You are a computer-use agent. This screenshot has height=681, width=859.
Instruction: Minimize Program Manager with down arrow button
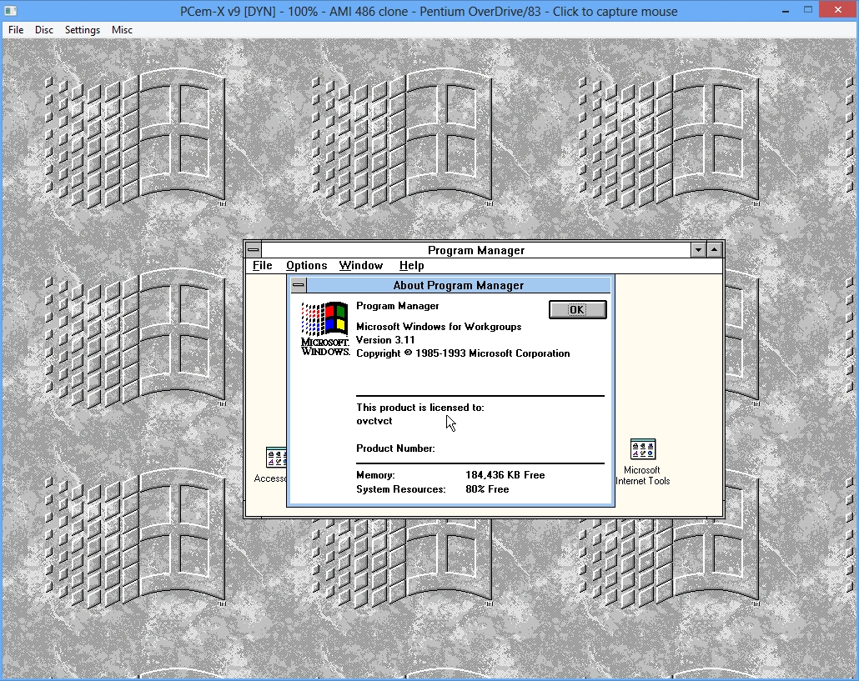(698, 249)
